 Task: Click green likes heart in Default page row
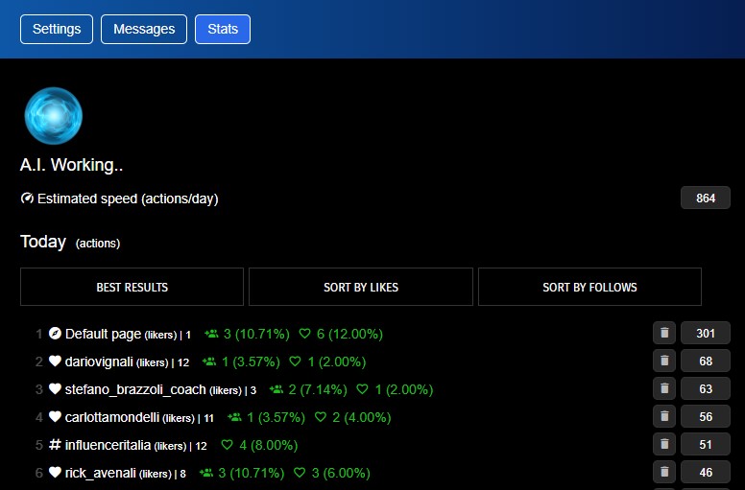tap(304, 334)
